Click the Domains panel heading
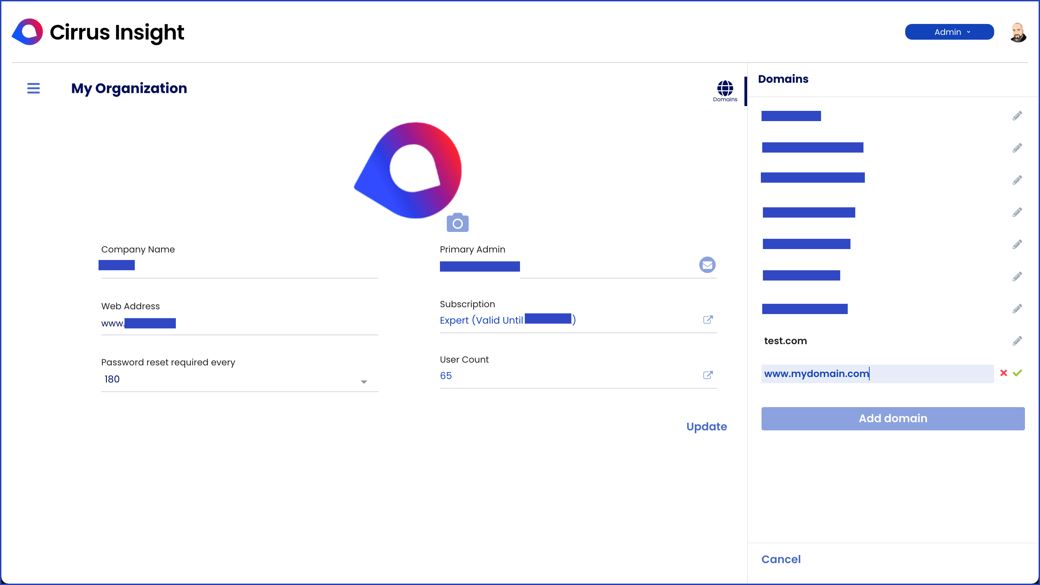Screen dimensions: 1040x585 pyautogui.click(x=783, y=79)
